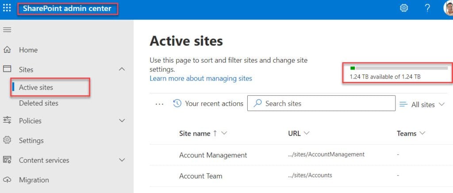Open the user profile picture
The width and height of the screenshot is (453, 193).
tap(449, 8)
